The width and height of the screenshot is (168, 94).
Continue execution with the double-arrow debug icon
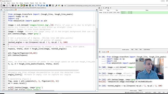point(44,5)
